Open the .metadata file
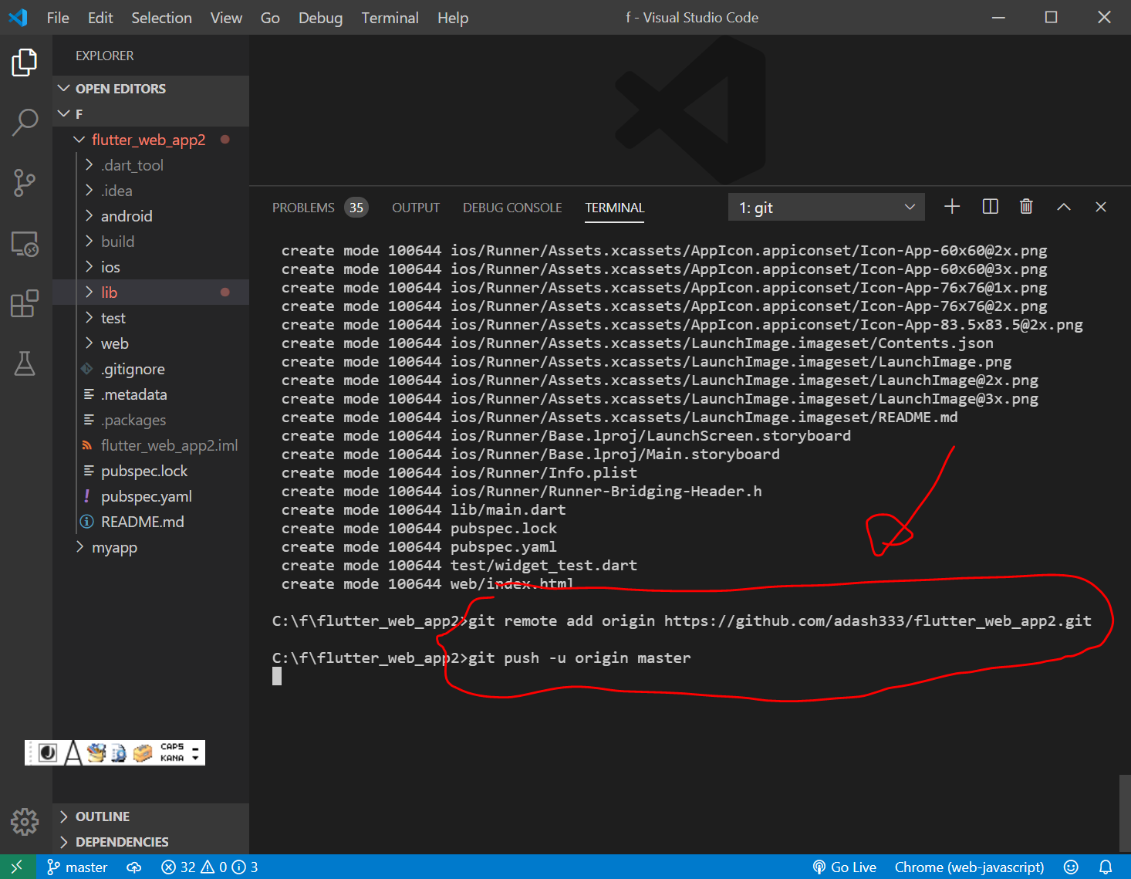The height and width of the screenshot is (879, 1131). [x=150, y=394]
